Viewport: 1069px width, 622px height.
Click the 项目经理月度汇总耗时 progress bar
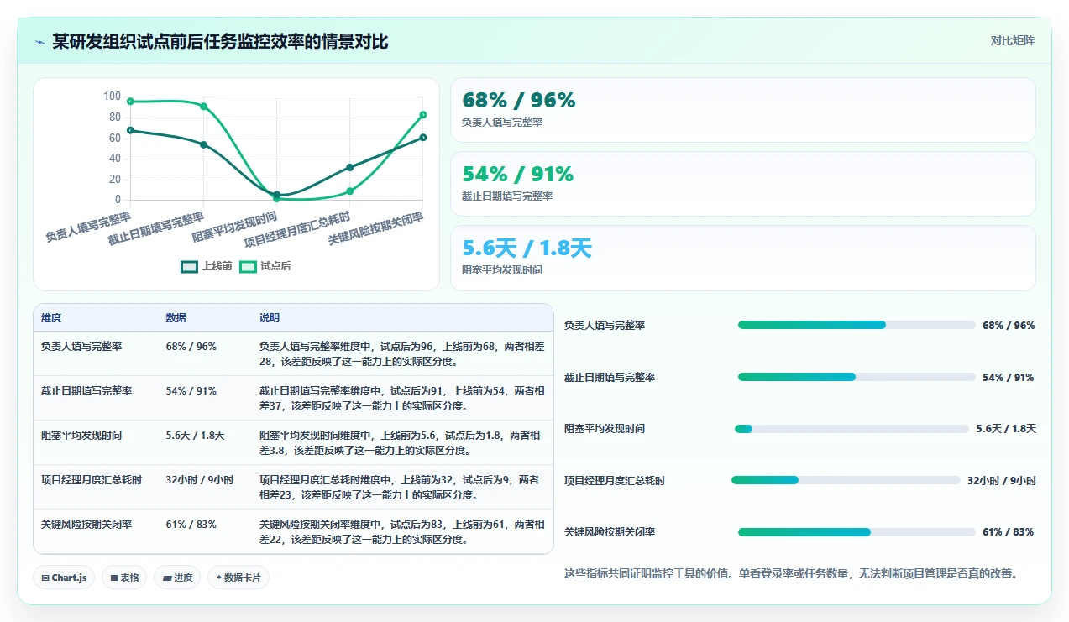[846, 480]
